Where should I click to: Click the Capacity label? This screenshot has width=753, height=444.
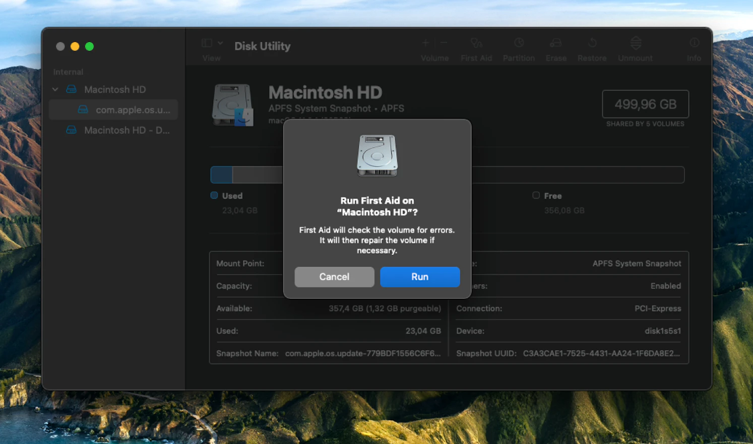click(x=234, y=286)
